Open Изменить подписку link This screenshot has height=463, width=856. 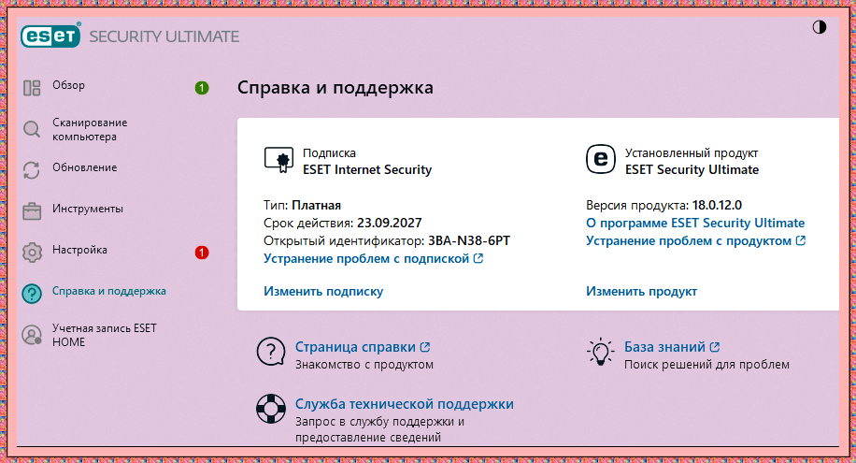point(323,291)
